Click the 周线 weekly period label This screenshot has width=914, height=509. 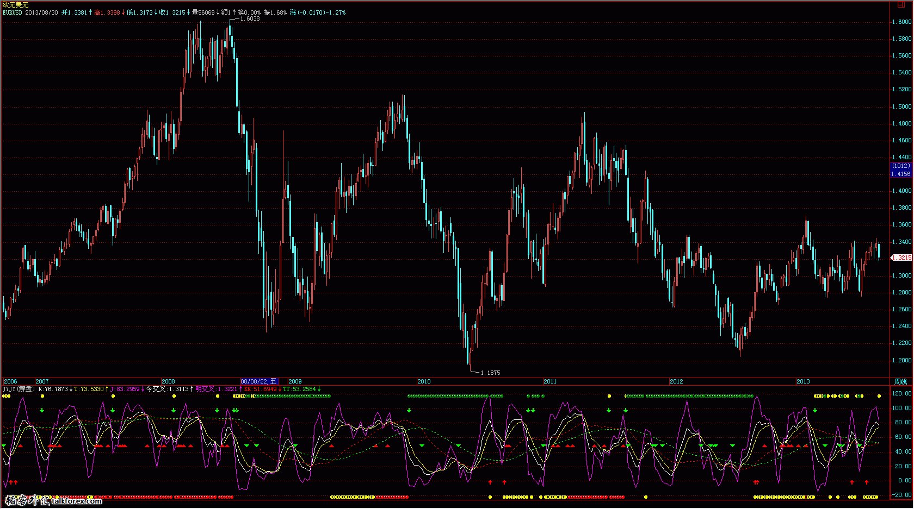(900, 381)
